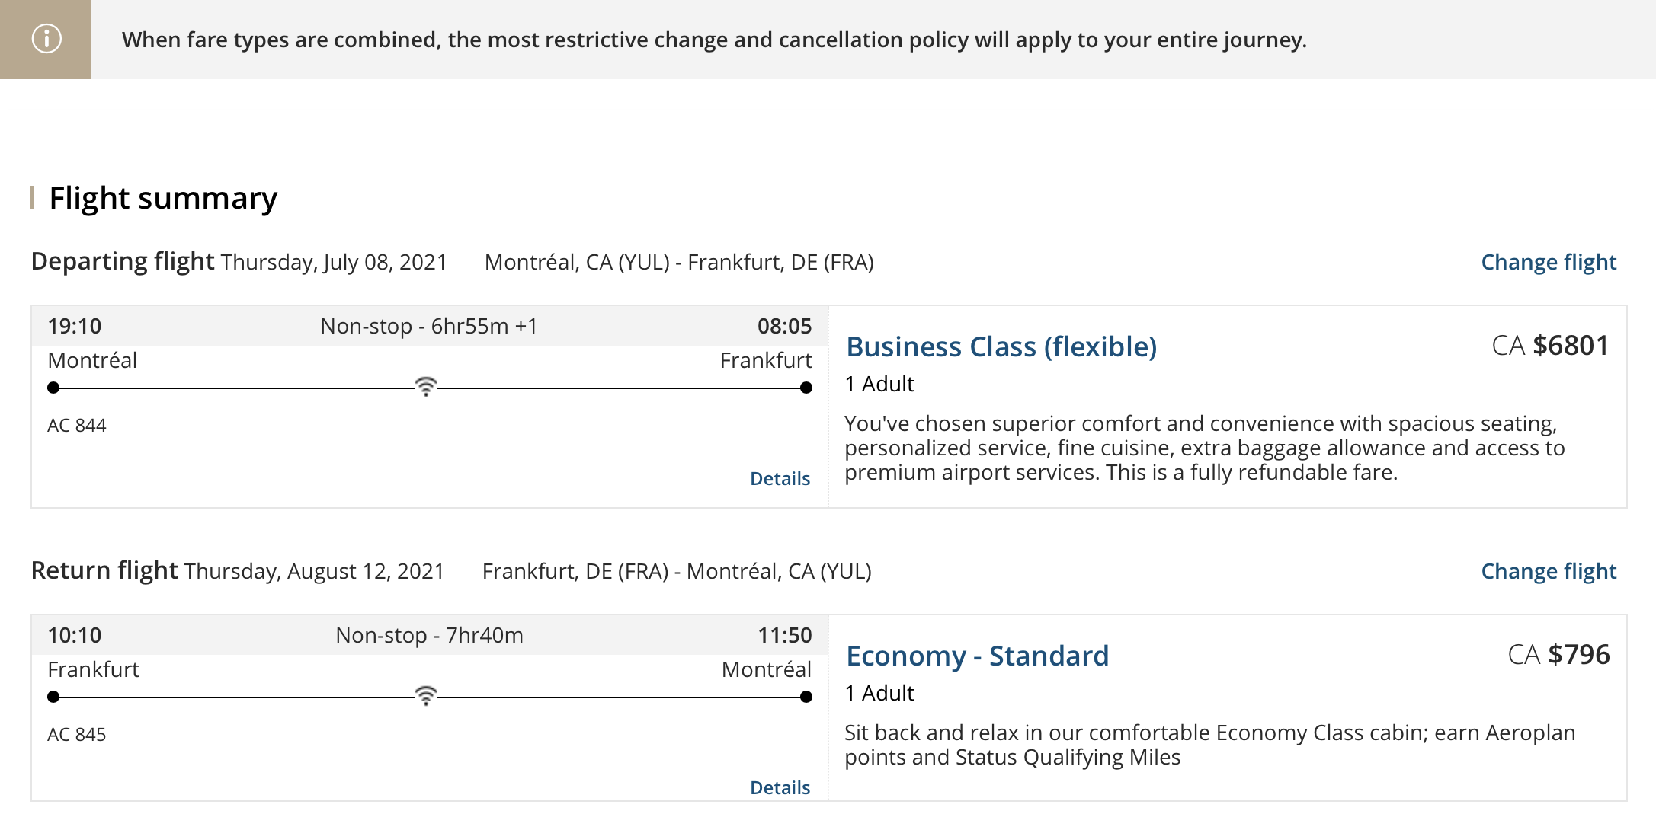
Task: Click the 19:10 Montréal departure time
Action: pos(75,326)
